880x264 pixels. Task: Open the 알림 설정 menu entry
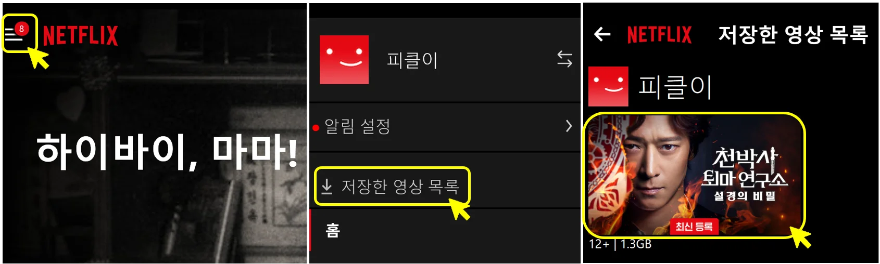pyautogui.click(x=445, y=126)
